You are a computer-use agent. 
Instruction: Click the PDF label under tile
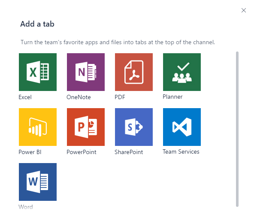120,97
